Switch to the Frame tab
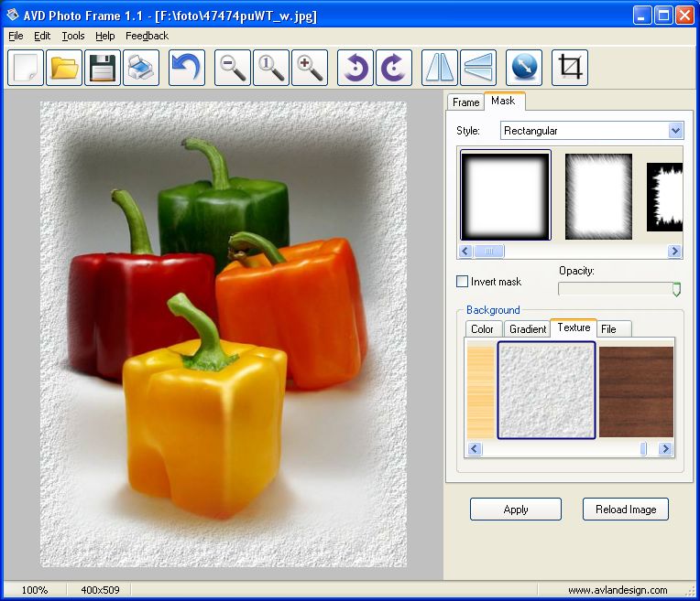Image resolution: width=700 pixels, height=601 pixels. click(465, 102)
